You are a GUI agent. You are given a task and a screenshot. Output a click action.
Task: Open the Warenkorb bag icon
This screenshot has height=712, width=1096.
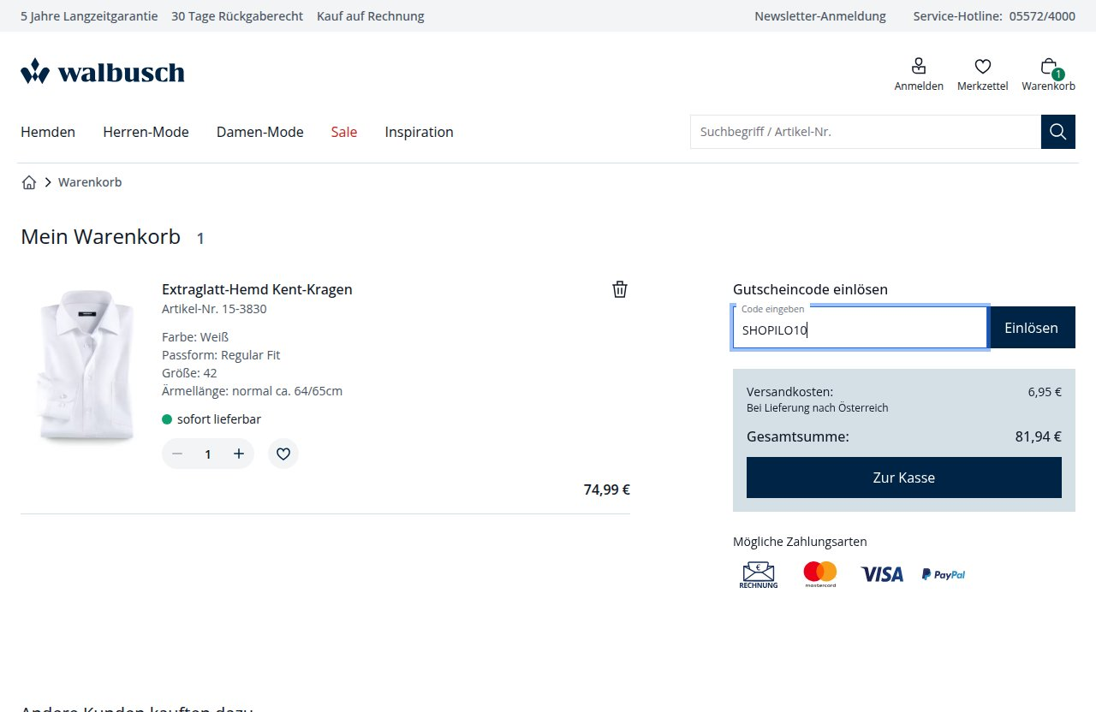click(x=1049, y=67)
